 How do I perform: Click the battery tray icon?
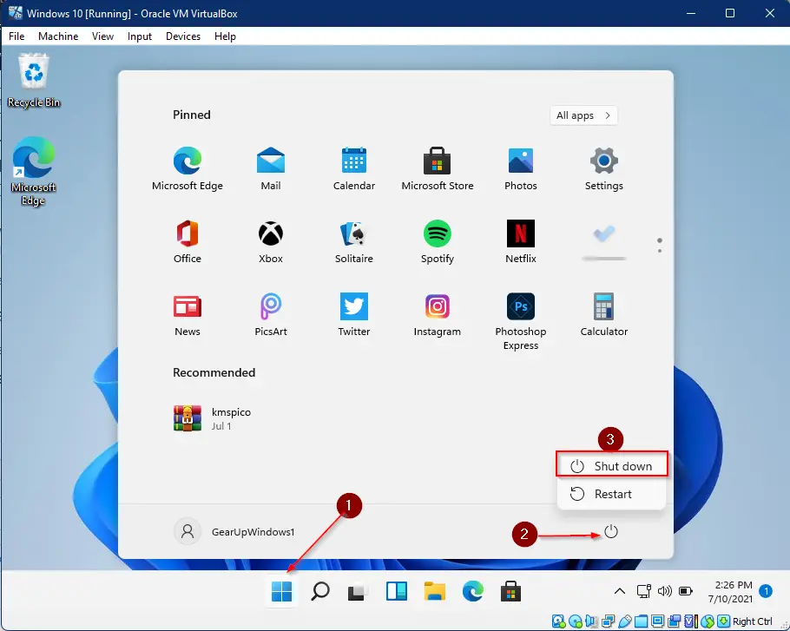[686, 591]
